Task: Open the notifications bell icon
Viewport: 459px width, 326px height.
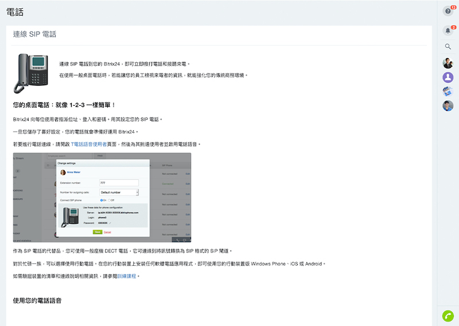Action: click(x=448, y=30)
